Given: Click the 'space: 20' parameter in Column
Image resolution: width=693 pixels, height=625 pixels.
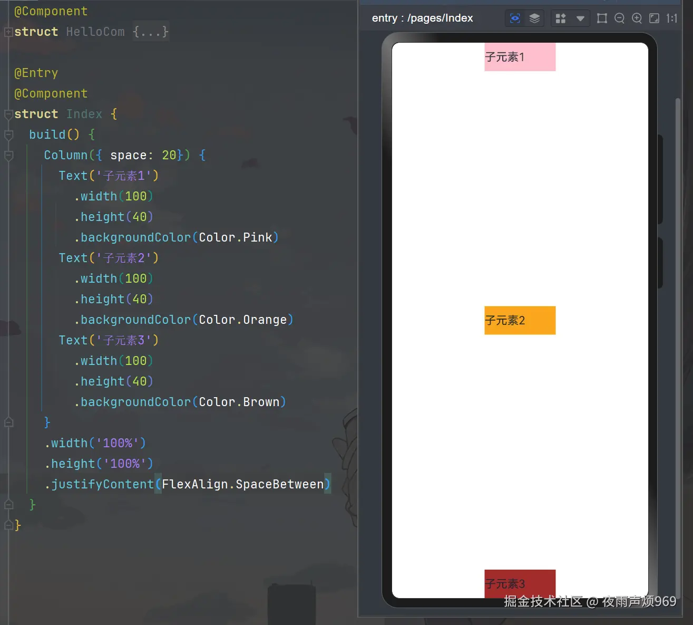Looking at the screenshot, I should 143,155.
